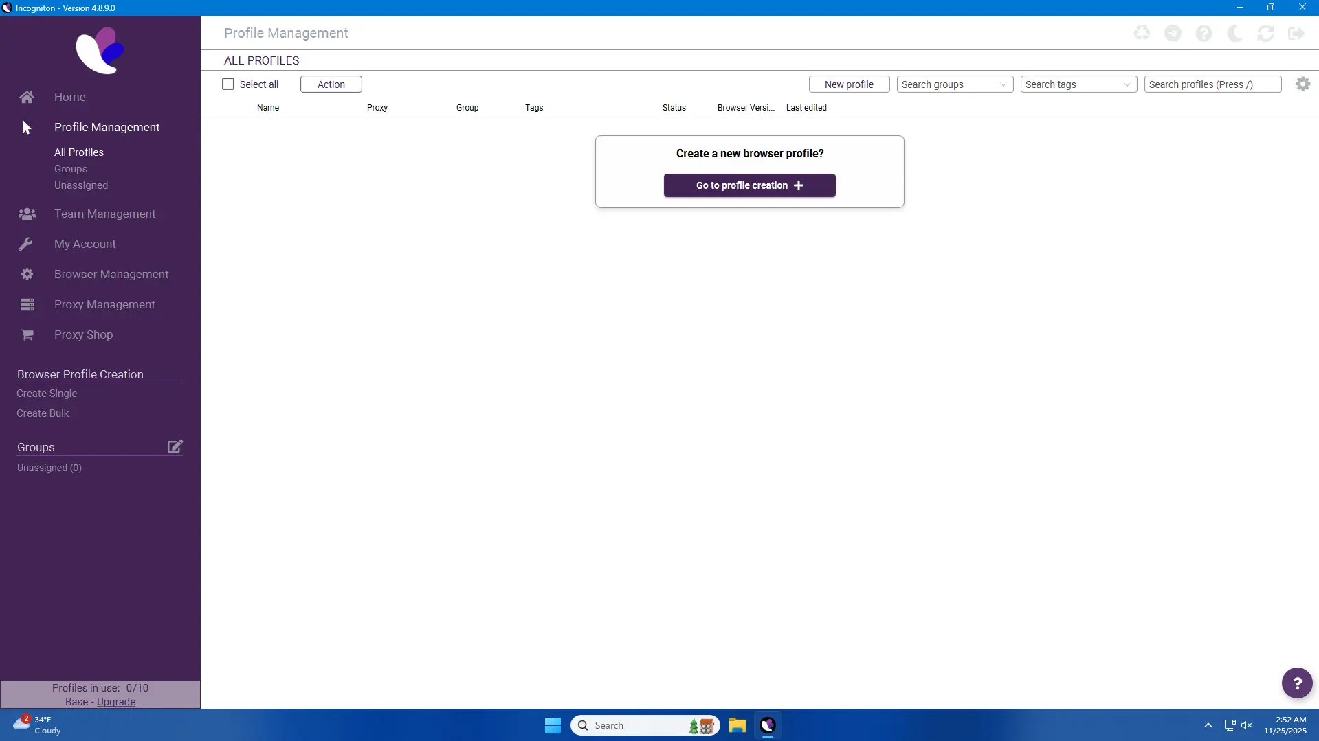Image resolution: width=1319 pixels, height=741 pixels.
Task: Open File Explorer from the taskbar
Action: (x=738, y=725)
